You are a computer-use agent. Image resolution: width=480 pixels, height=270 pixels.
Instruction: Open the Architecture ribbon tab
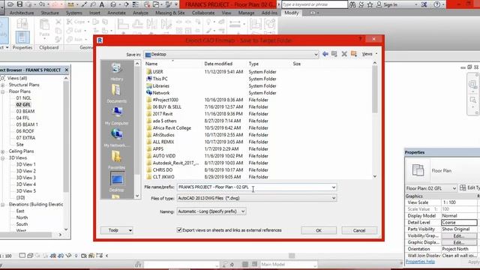coord(22,13)
